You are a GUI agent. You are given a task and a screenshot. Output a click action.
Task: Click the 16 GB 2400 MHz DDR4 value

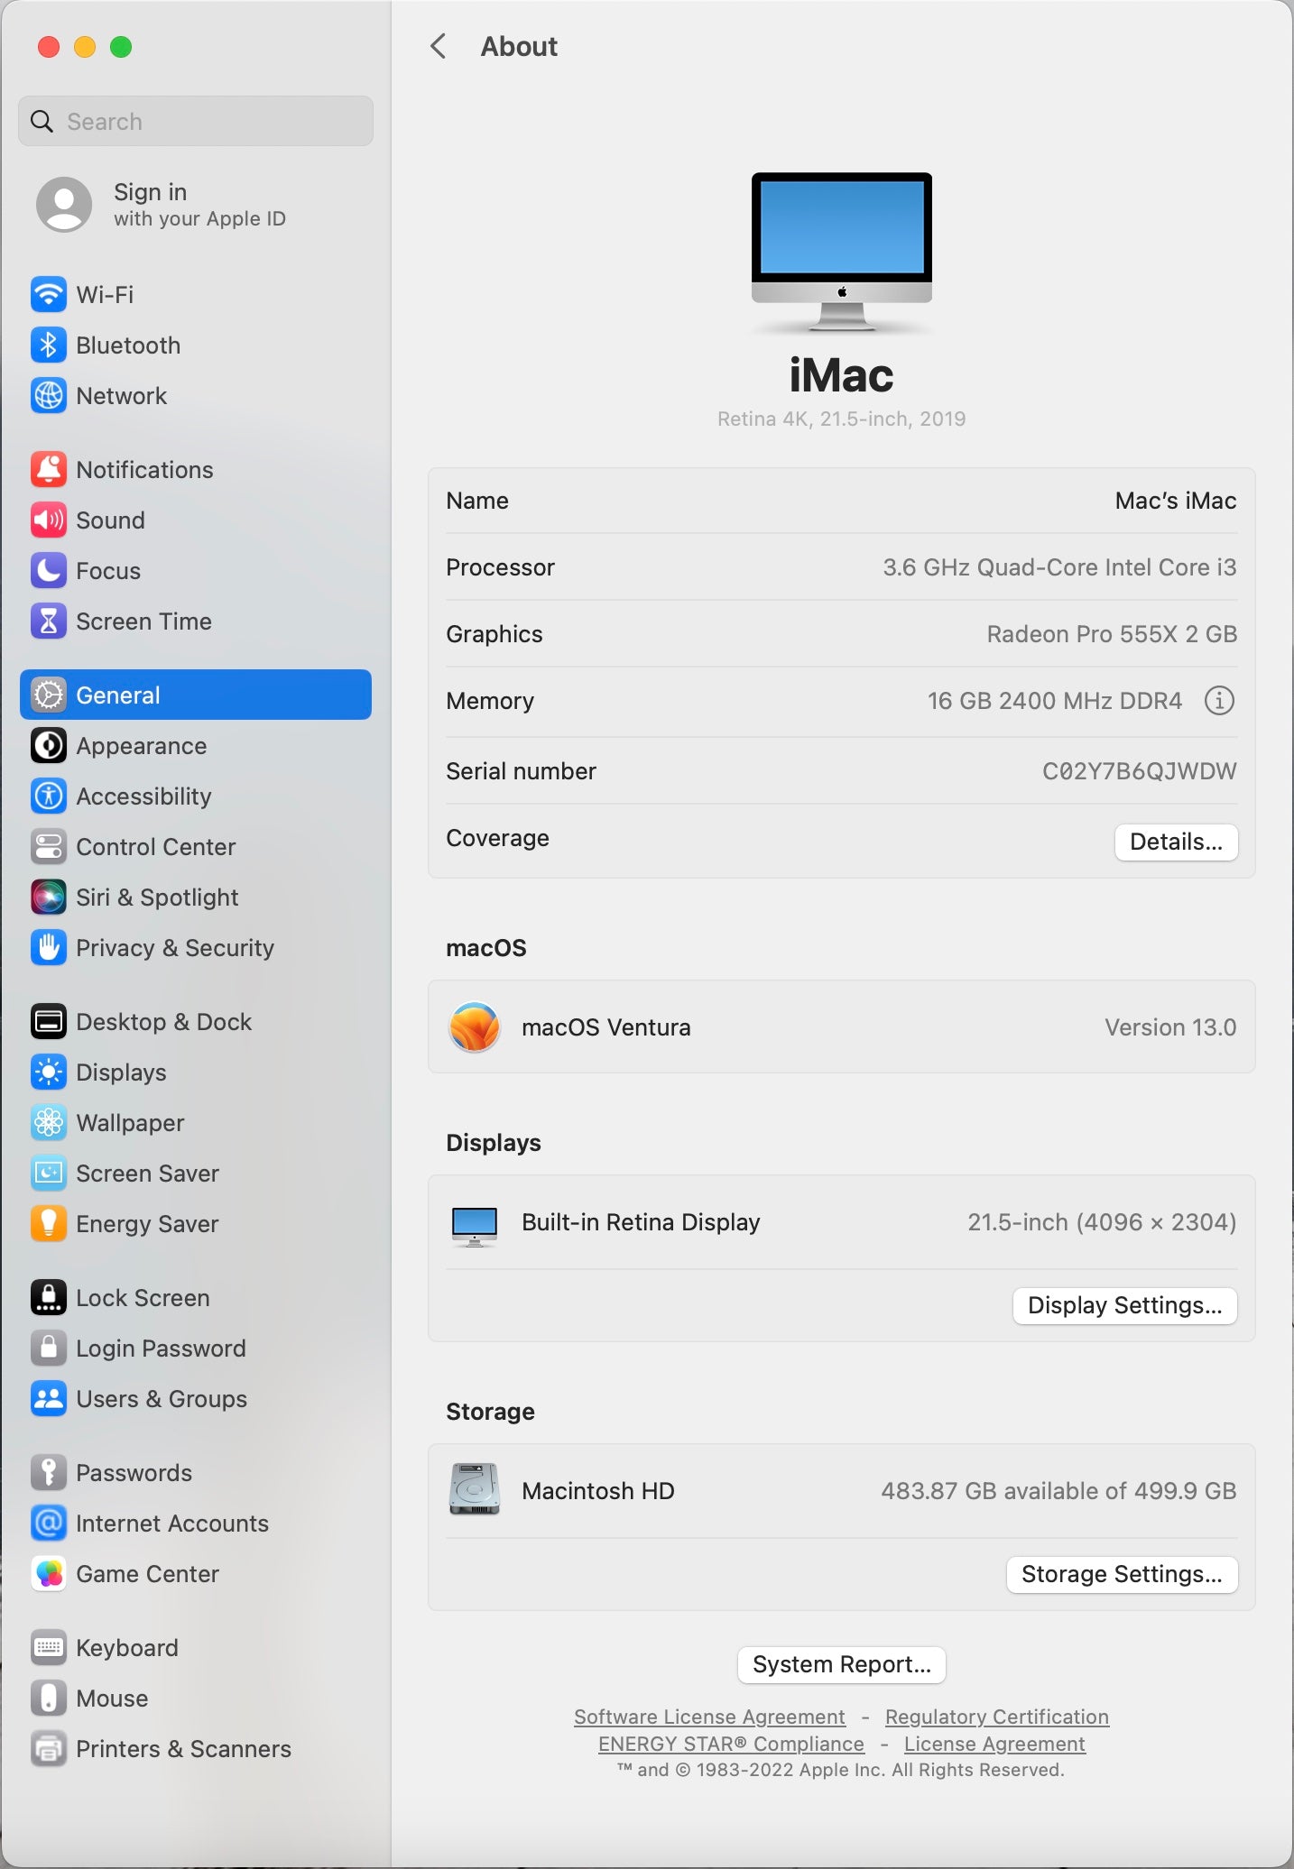(1055, 701)
